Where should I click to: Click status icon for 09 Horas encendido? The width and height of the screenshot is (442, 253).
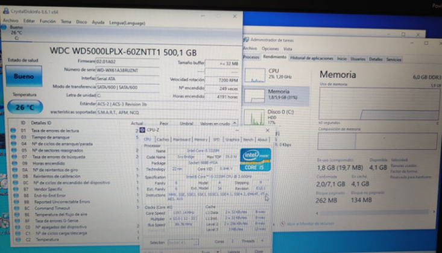(x=14, y=163)
